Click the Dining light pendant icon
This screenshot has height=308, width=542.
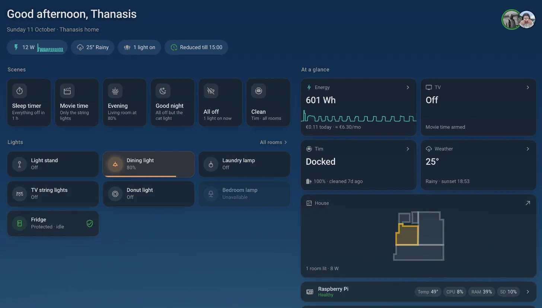pyautogui.click(x=115, y=164)
